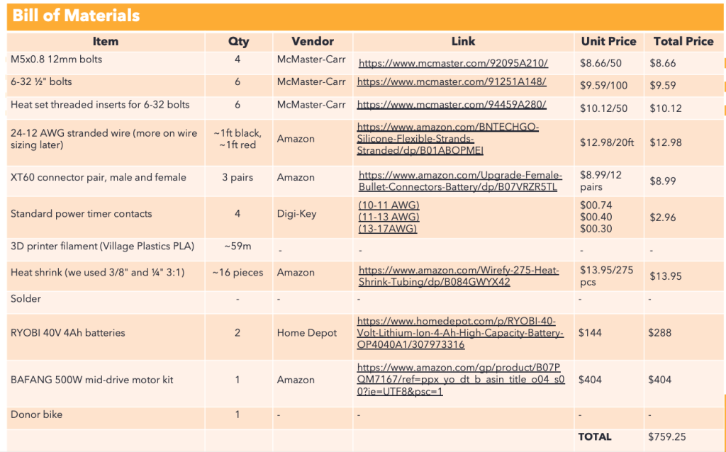
Task: Click the "~1ft black, ~1ft red" quantity
Action: pos(238,140)
